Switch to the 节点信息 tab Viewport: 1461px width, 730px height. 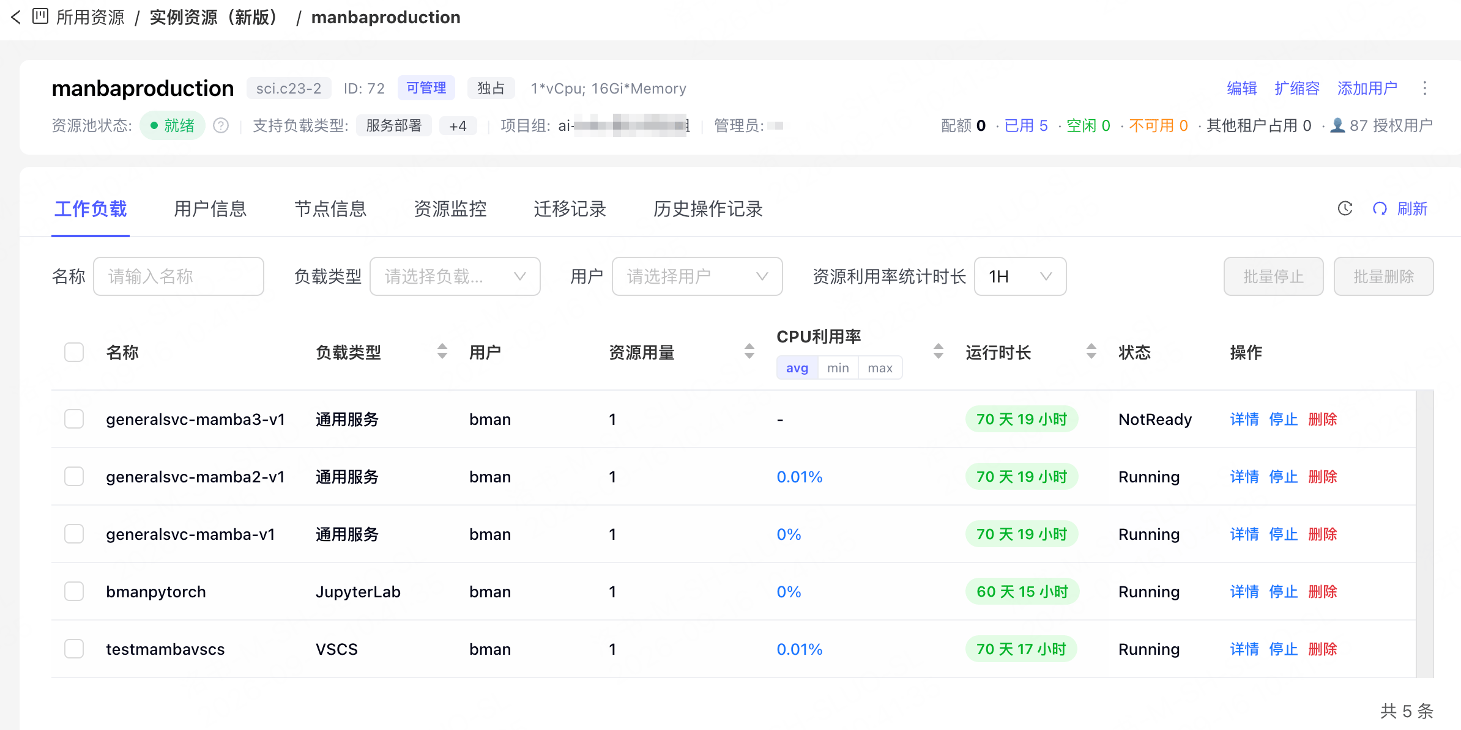click(330, 209)
